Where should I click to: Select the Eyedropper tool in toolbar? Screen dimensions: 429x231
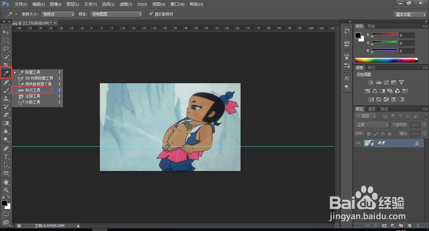point(6,73)
